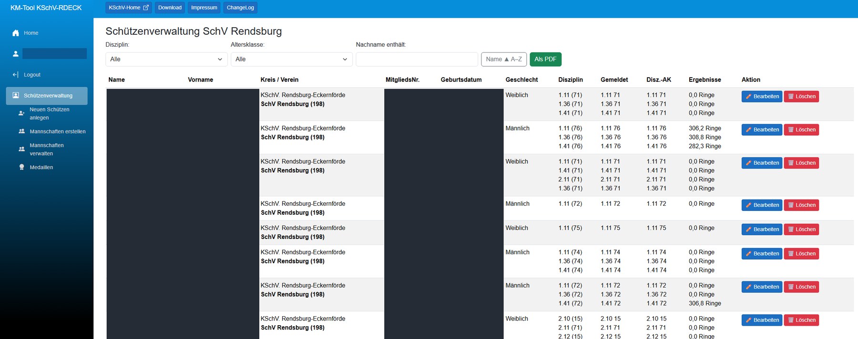This screenshot has height=339, width=858.
Task: Click the group icon beside Mannschaften verwalten
Action: coord(21,149)
